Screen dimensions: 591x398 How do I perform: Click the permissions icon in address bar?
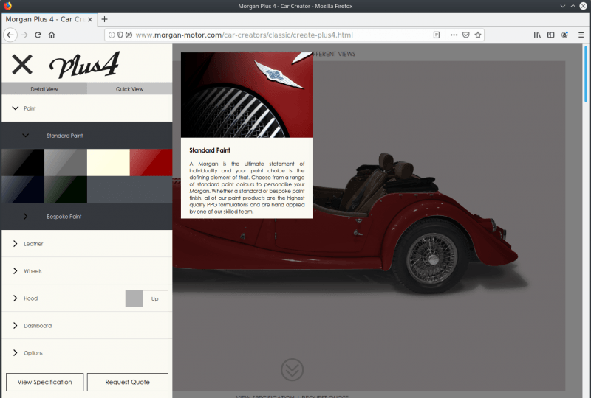click(129, 35)
